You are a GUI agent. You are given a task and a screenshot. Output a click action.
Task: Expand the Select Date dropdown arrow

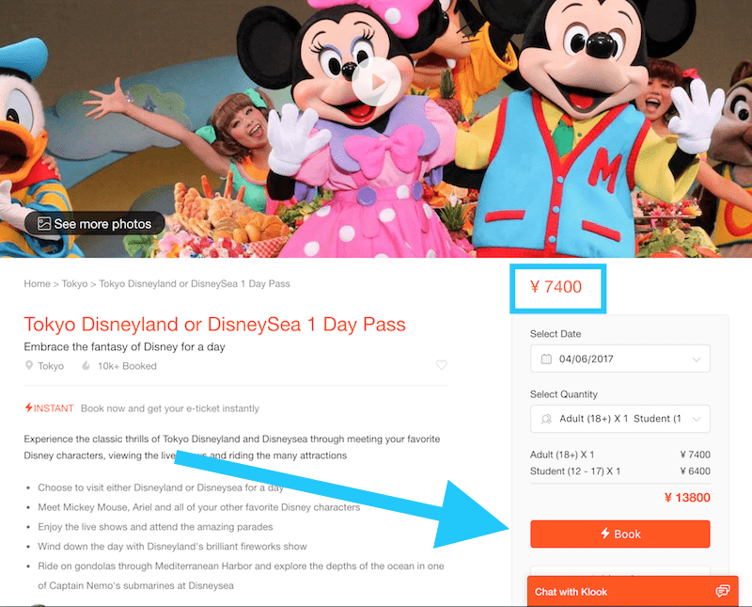[697, 359]
